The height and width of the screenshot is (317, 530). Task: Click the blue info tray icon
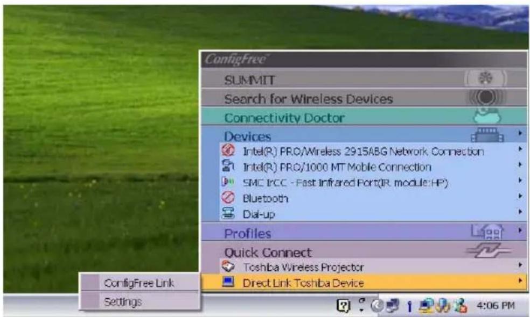point(409,306)
